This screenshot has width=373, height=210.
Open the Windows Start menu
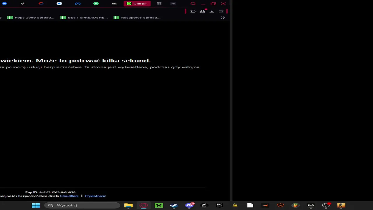pyautogui.click(x=36, y=205)
